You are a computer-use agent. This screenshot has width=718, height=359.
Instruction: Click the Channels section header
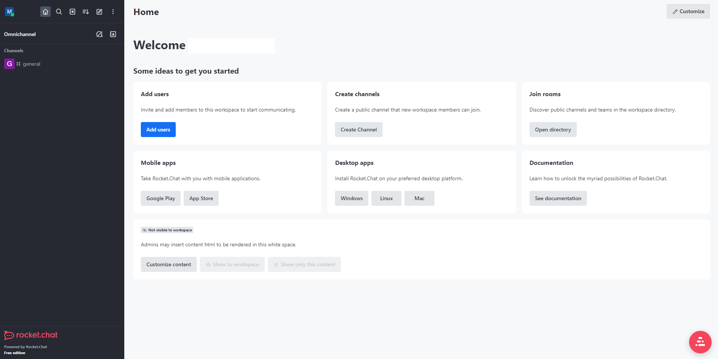pyautogui.click(x=14, y=51)
